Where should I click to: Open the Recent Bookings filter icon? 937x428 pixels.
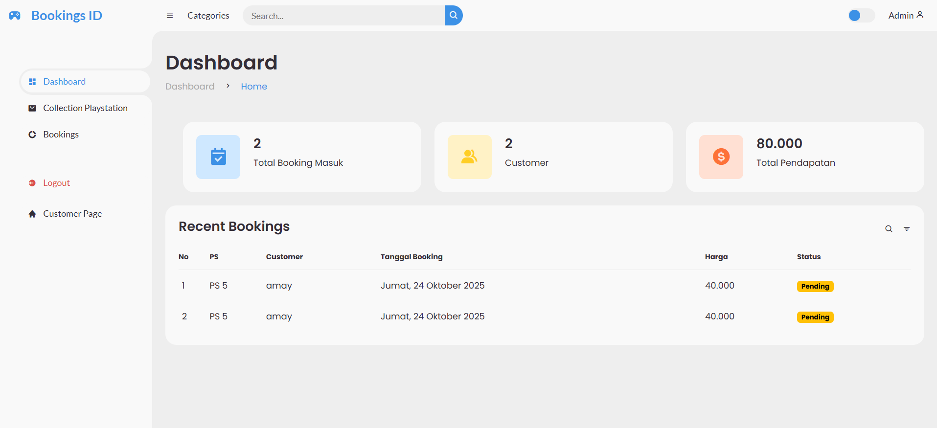(x=907, y=229)
